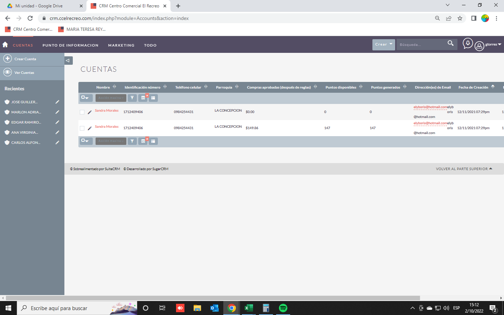Open Acción masiva dropdown above the list
Viewport: 504px width, 315px height.
pos(111,98)
